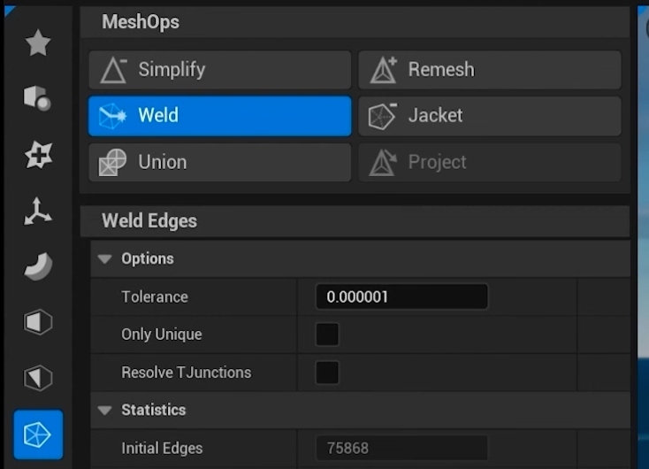Choose the Simplify mesh operation
The image size is (649, 469).
click(219, 70)
